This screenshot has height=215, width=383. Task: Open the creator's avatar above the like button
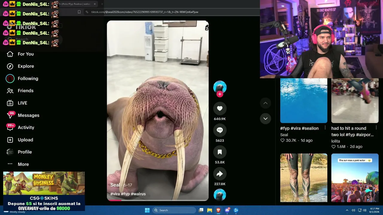(x=220, y=87)
